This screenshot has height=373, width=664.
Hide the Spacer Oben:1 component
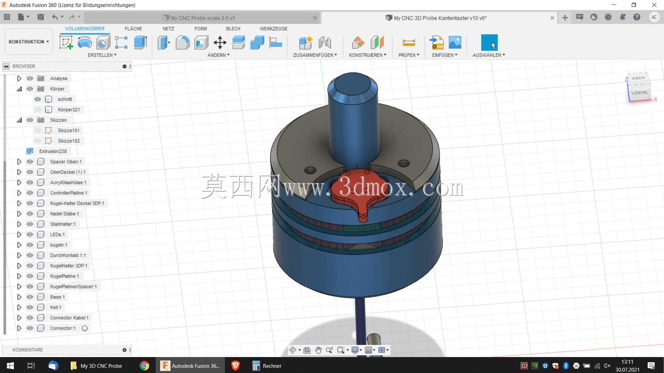tap(30, 162)
